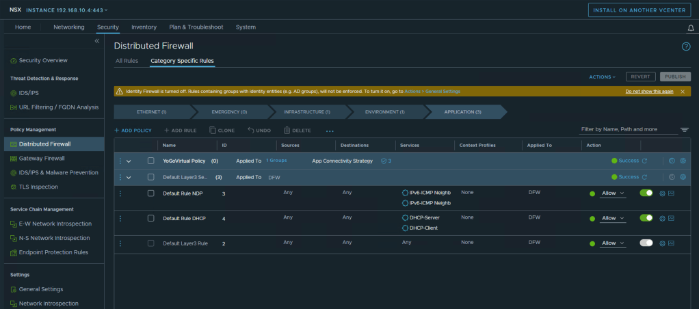Open three-dot menu for Default Rule NDP
Image resolution: width=699 pixels, height=309 pixels.
click(x=120, y=193)
